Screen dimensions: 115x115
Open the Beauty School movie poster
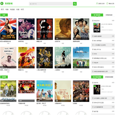point(27,29)
